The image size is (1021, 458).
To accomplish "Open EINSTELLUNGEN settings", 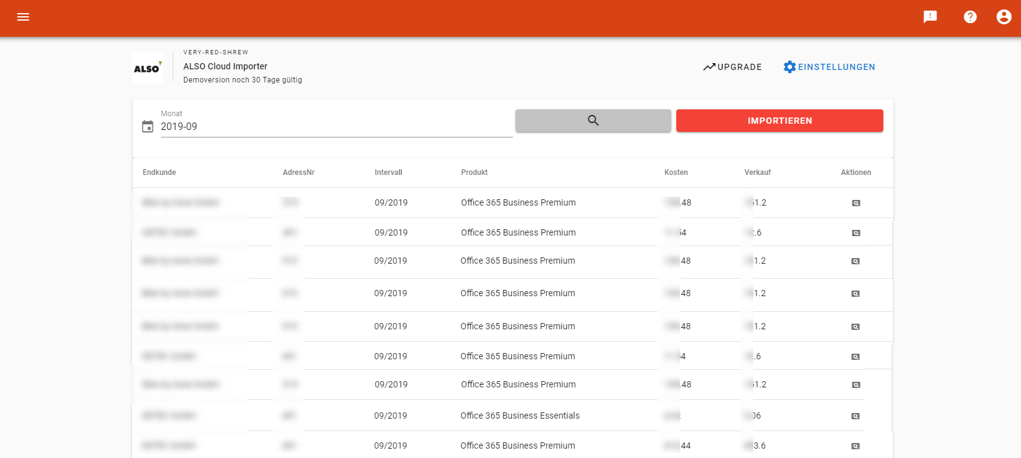I will point(829,67).
